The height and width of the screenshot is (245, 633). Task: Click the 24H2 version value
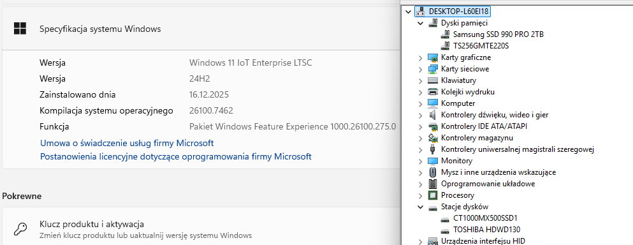(200, 79)
